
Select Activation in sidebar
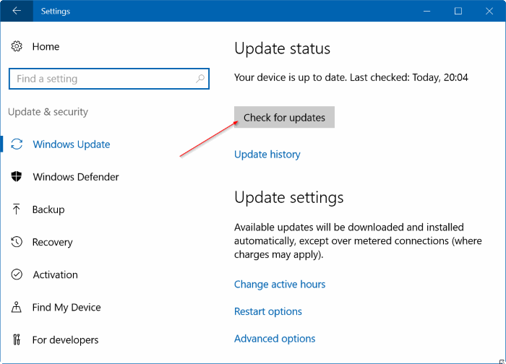pyautogui.click(x=55, y=274)
